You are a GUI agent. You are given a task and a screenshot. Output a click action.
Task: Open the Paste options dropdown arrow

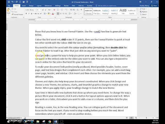[x=9, y=15]
